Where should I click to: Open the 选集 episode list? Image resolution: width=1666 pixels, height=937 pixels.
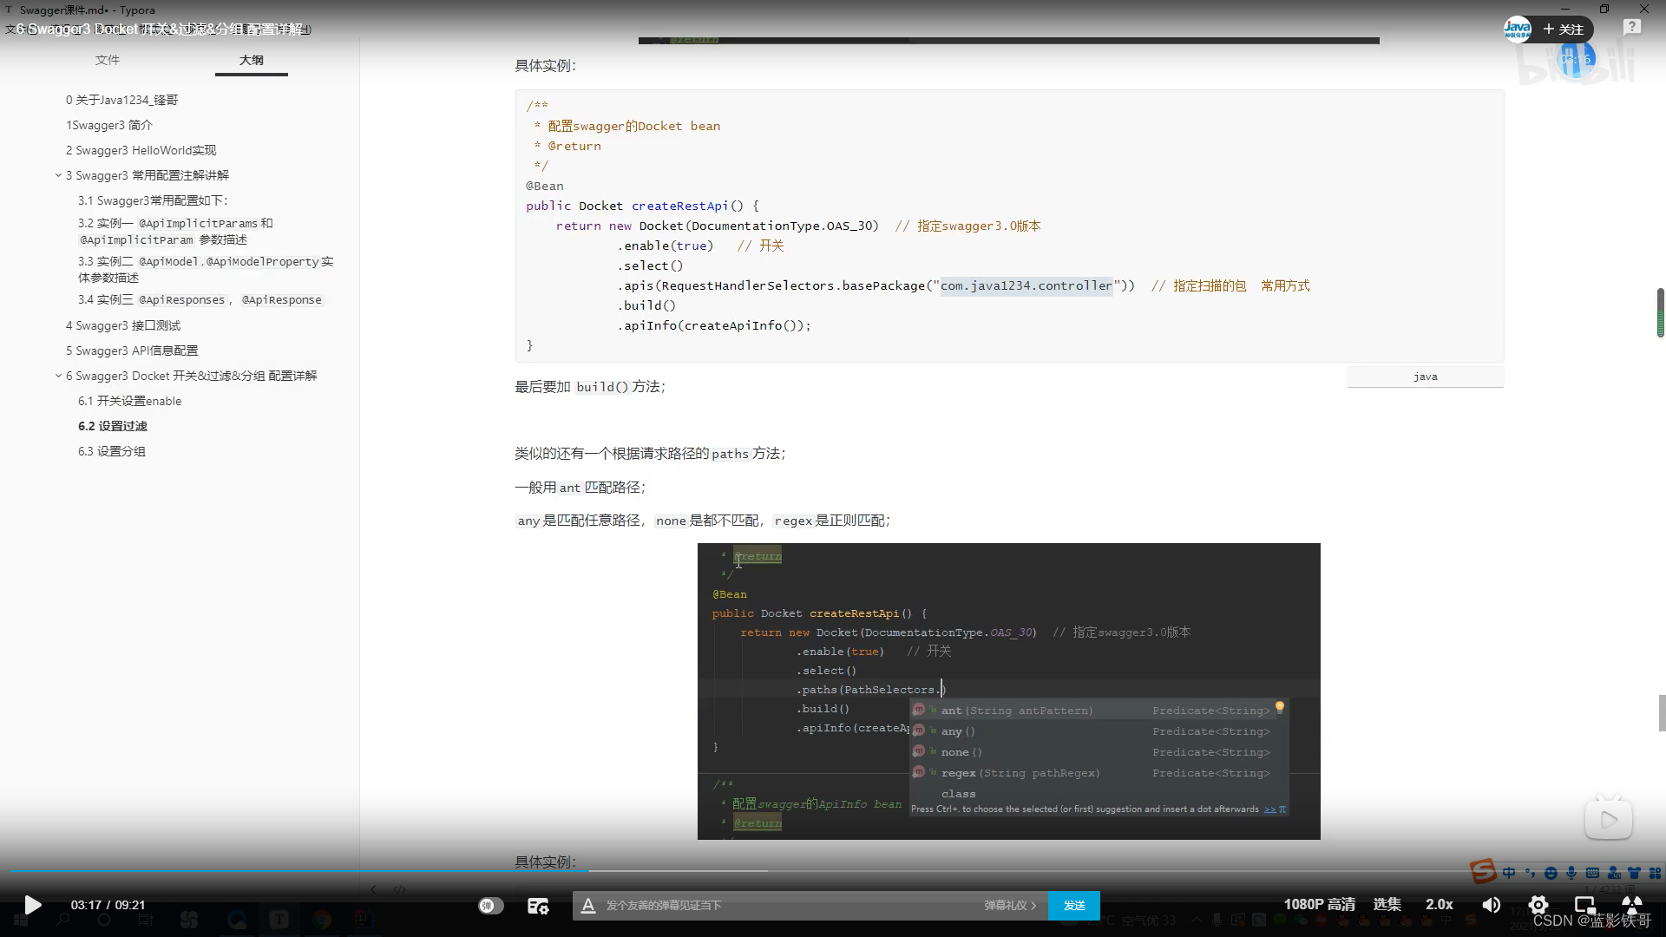[1387, 904]
